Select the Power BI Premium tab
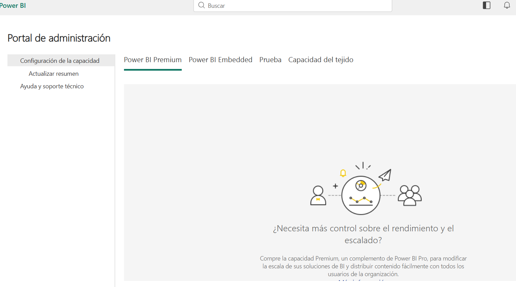 (x=153, y=60)
